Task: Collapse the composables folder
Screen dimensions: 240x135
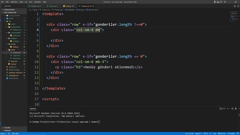Action: click(x=16, y=33)
